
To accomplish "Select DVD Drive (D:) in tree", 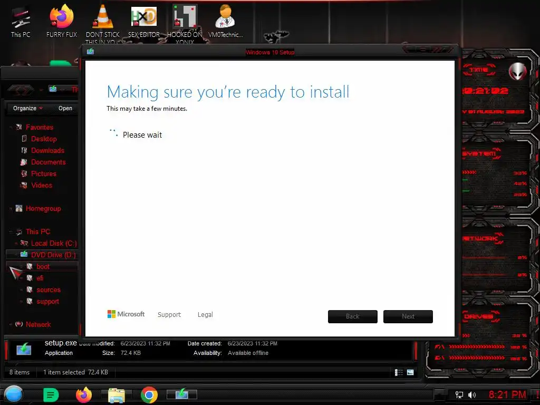I will point(53,255).
